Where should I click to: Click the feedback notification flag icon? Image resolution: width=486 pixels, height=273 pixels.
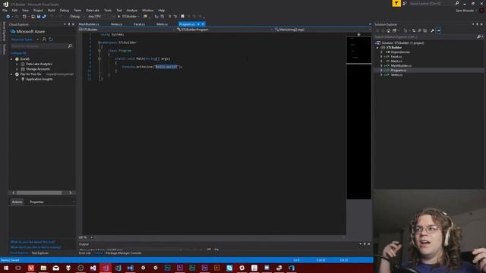click(396, 3)
